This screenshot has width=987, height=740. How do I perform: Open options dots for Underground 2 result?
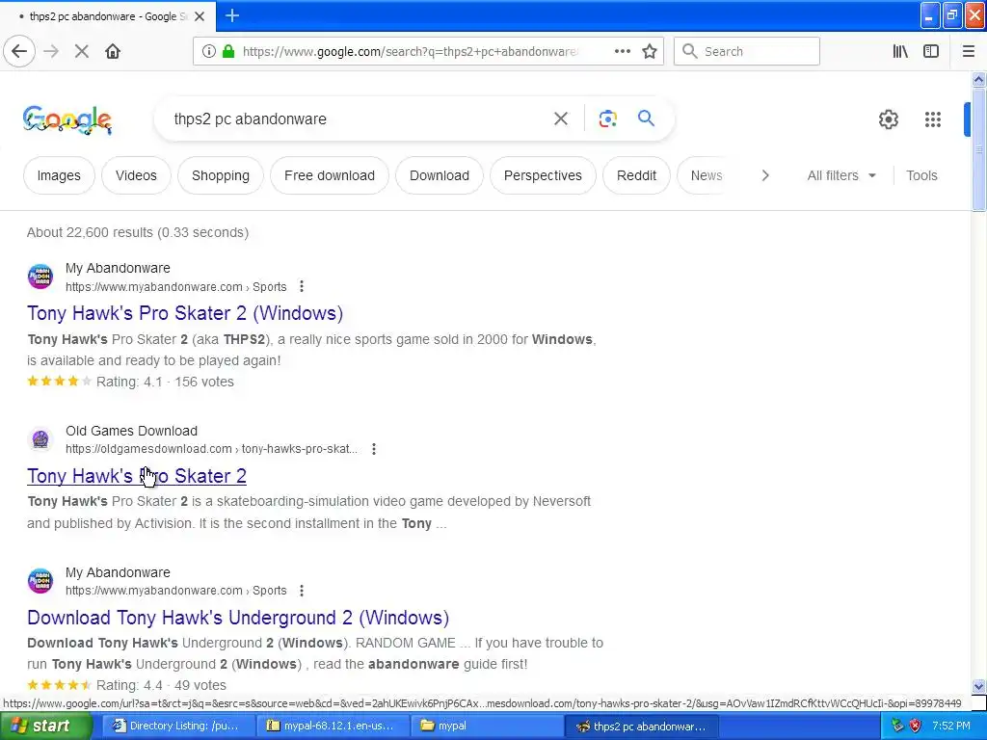[x=302, y=591]
